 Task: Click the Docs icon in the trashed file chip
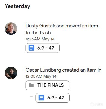pyautogui.click(x=31, y=48)
